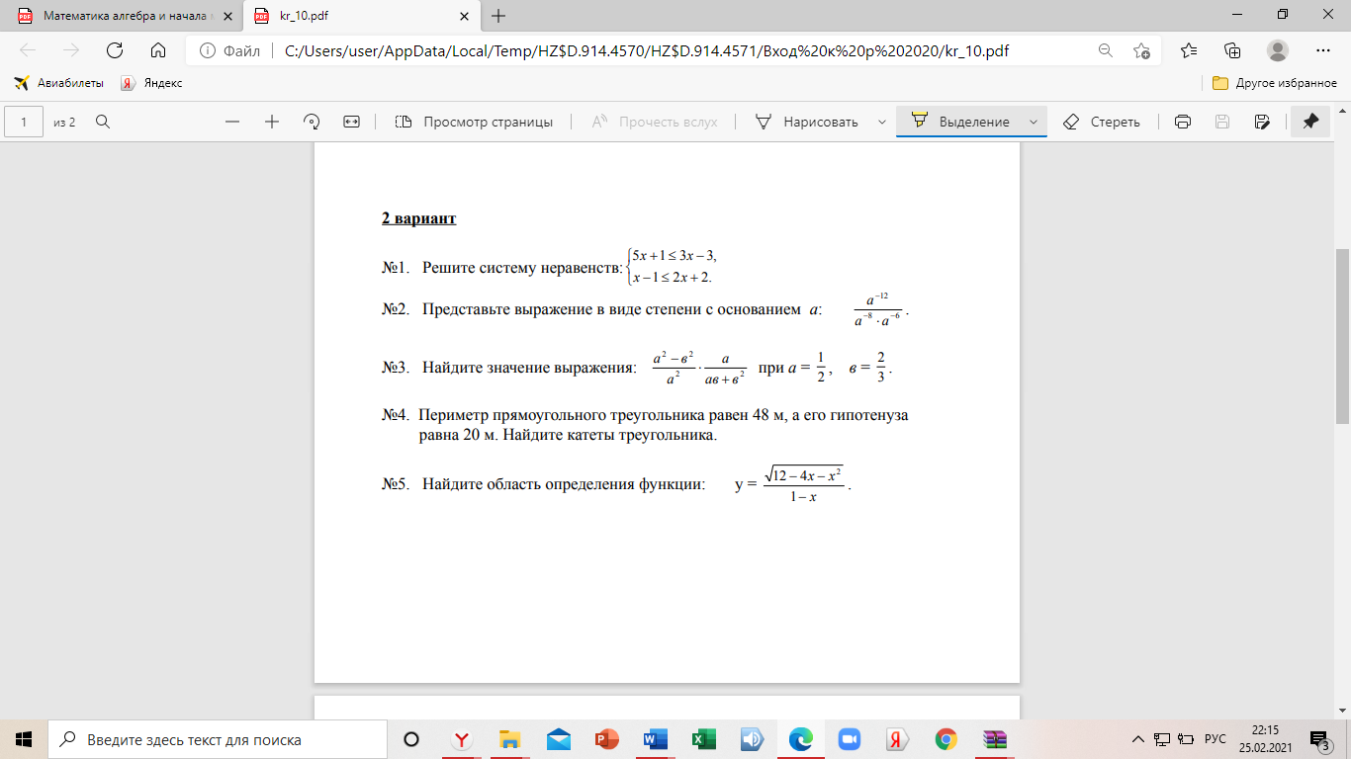This screenshot has width=1351, height=759.
Task: Decrease PDF zoom with the minus button
Action: tap(232, 122)
